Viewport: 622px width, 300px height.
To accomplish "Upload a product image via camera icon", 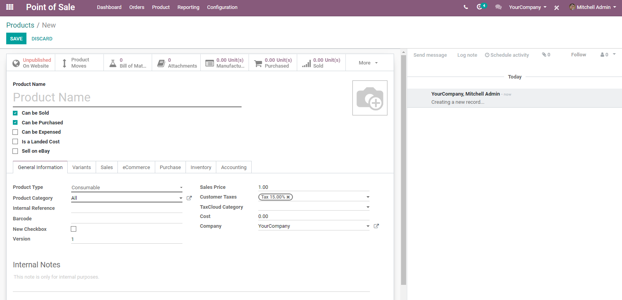I will [370, 98].
